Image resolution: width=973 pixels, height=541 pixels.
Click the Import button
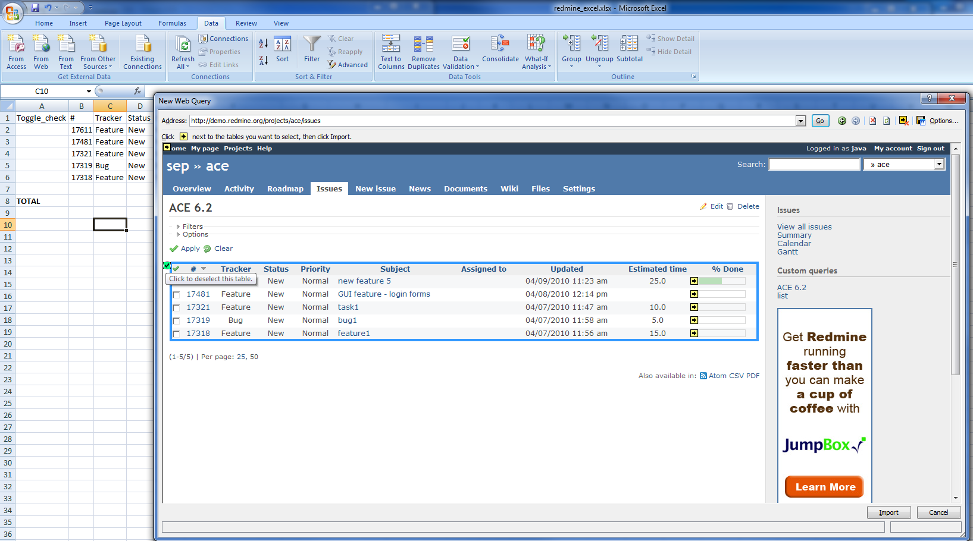(x=888, y=512)
